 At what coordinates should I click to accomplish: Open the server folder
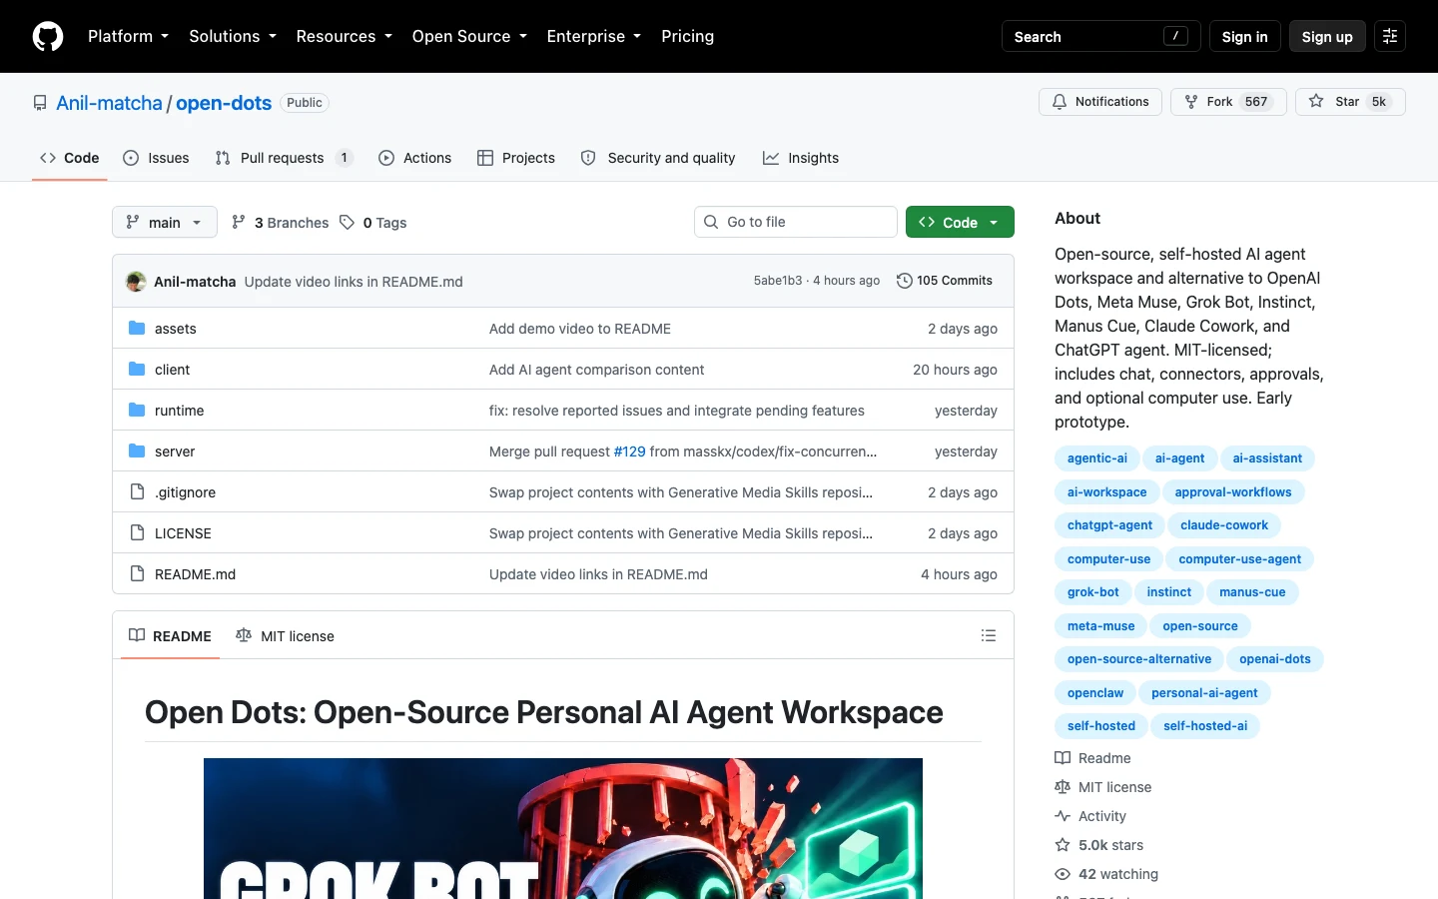tap(175, 451)
